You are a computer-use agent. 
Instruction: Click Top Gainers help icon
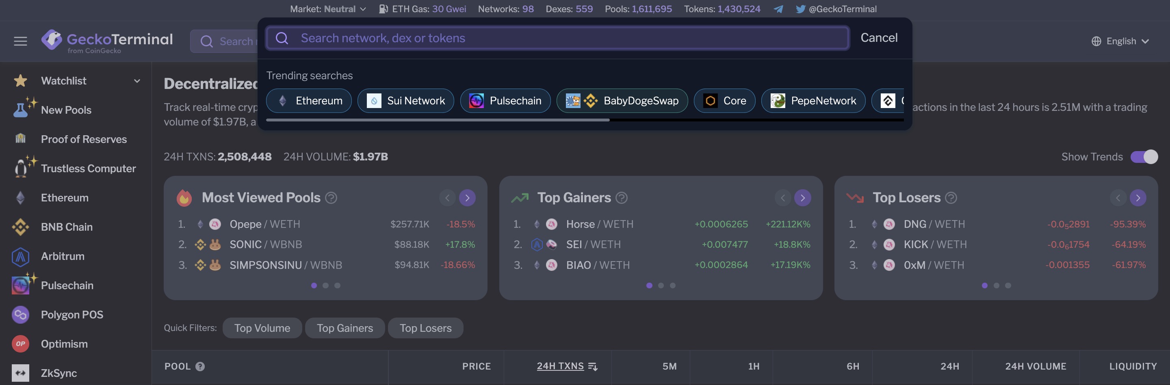click(x=621, y=198)
